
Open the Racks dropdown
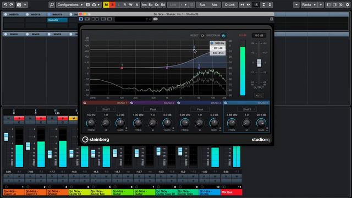[309, 4]
